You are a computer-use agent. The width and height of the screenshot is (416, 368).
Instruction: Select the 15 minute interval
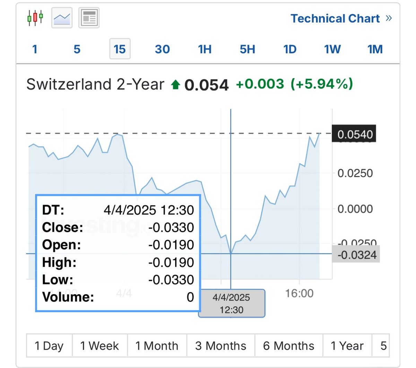point(120,49)
